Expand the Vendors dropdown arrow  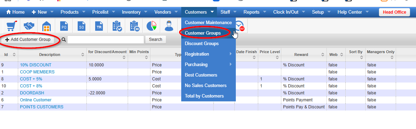coord(176,12)
